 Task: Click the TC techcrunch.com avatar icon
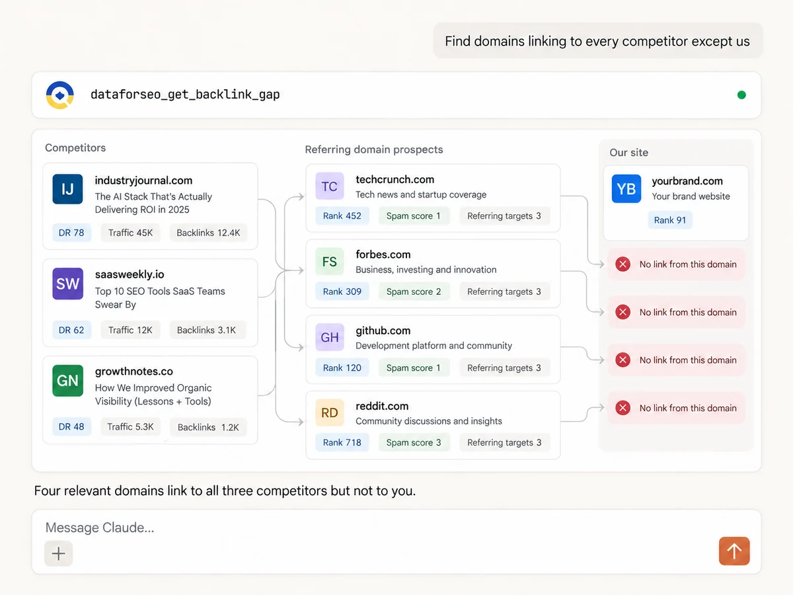pyautogui.click(x=329, y=186)
